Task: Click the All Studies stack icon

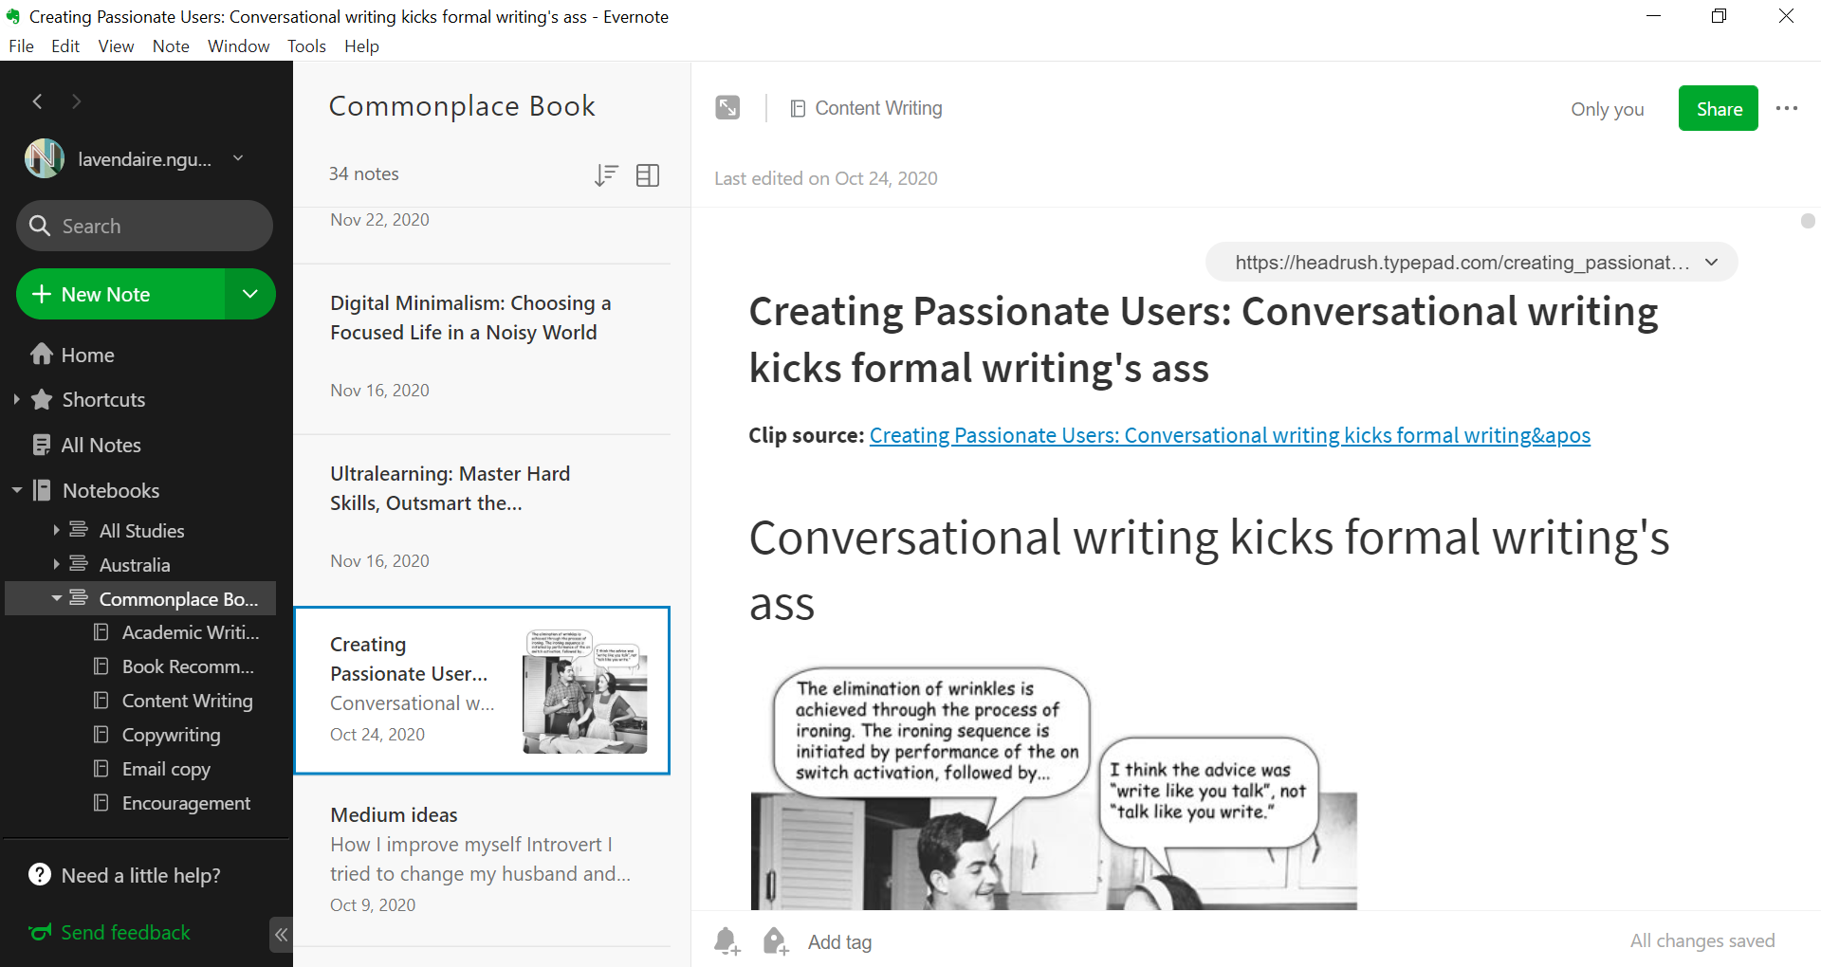Action: tap(79, 530)
